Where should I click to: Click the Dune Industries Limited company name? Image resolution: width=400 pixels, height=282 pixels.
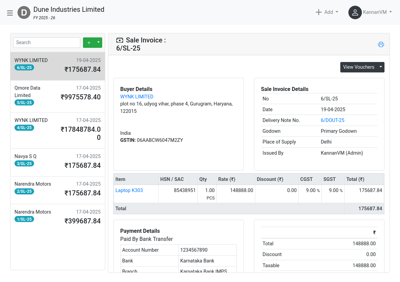point(69,9)
